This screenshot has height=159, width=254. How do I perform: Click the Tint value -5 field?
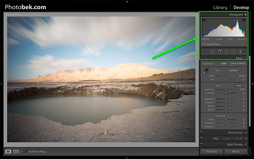[243, 80]
